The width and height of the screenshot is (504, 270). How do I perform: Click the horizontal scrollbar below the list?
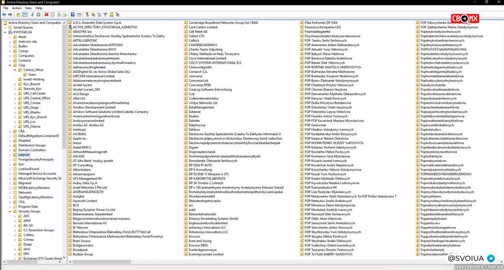point(236,262)
